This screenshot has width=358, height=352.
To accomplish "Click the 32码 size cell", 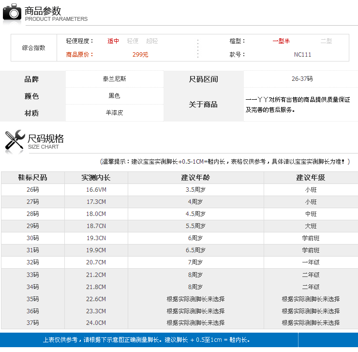I will click(32, 262).
